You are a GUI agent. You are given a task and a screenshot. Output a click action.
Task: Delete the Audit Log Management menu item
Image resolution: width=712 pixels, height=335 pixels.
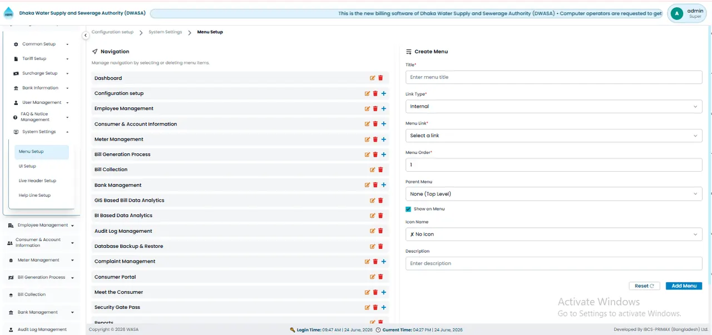380,231
